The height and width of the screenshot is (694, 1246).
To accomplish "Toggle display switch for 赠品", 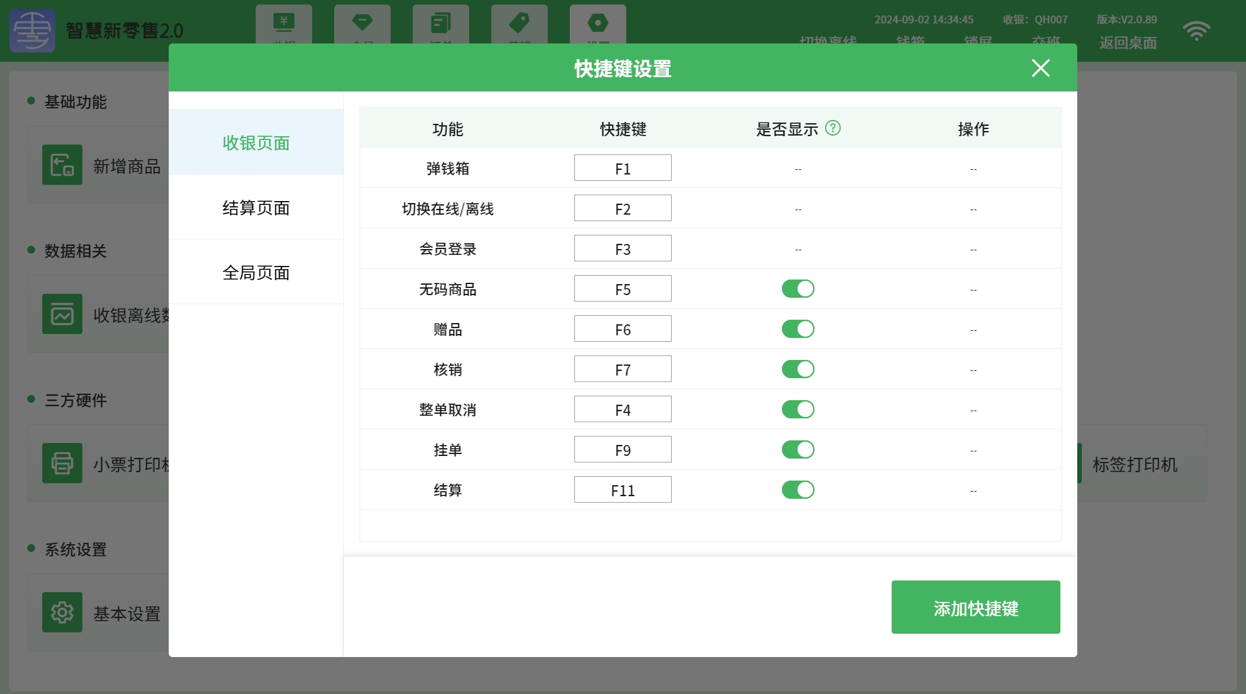I will (798, 329).
